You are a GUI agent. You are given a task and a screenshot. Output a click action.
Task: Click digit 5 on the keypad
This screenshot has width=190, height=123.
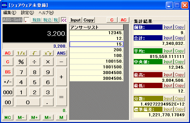[x=35, y=82]
